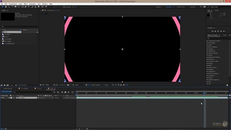
Task: Click the Info panel color swatch
Action: [x=208, y=15]
